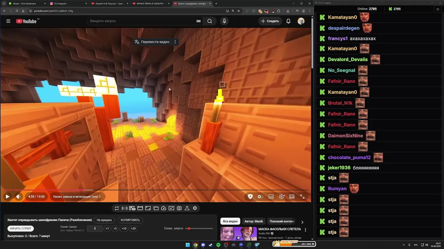Screen dimensions: 444x249
Task: Switch to the ФИНАЛ ТВИЧА И АЛАБУГИ tab
Action: (151, 3)
